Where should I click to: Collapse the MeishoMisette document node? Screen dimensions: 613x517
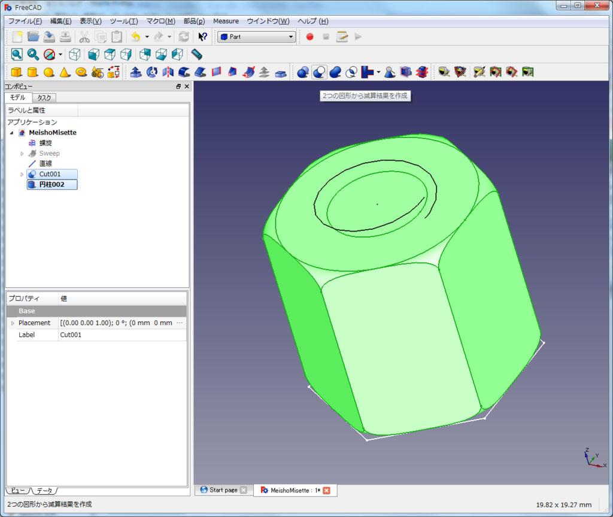point(12,133)
